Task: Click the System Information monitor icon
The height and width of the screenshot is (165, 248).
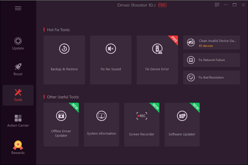Action: point(102,116)
